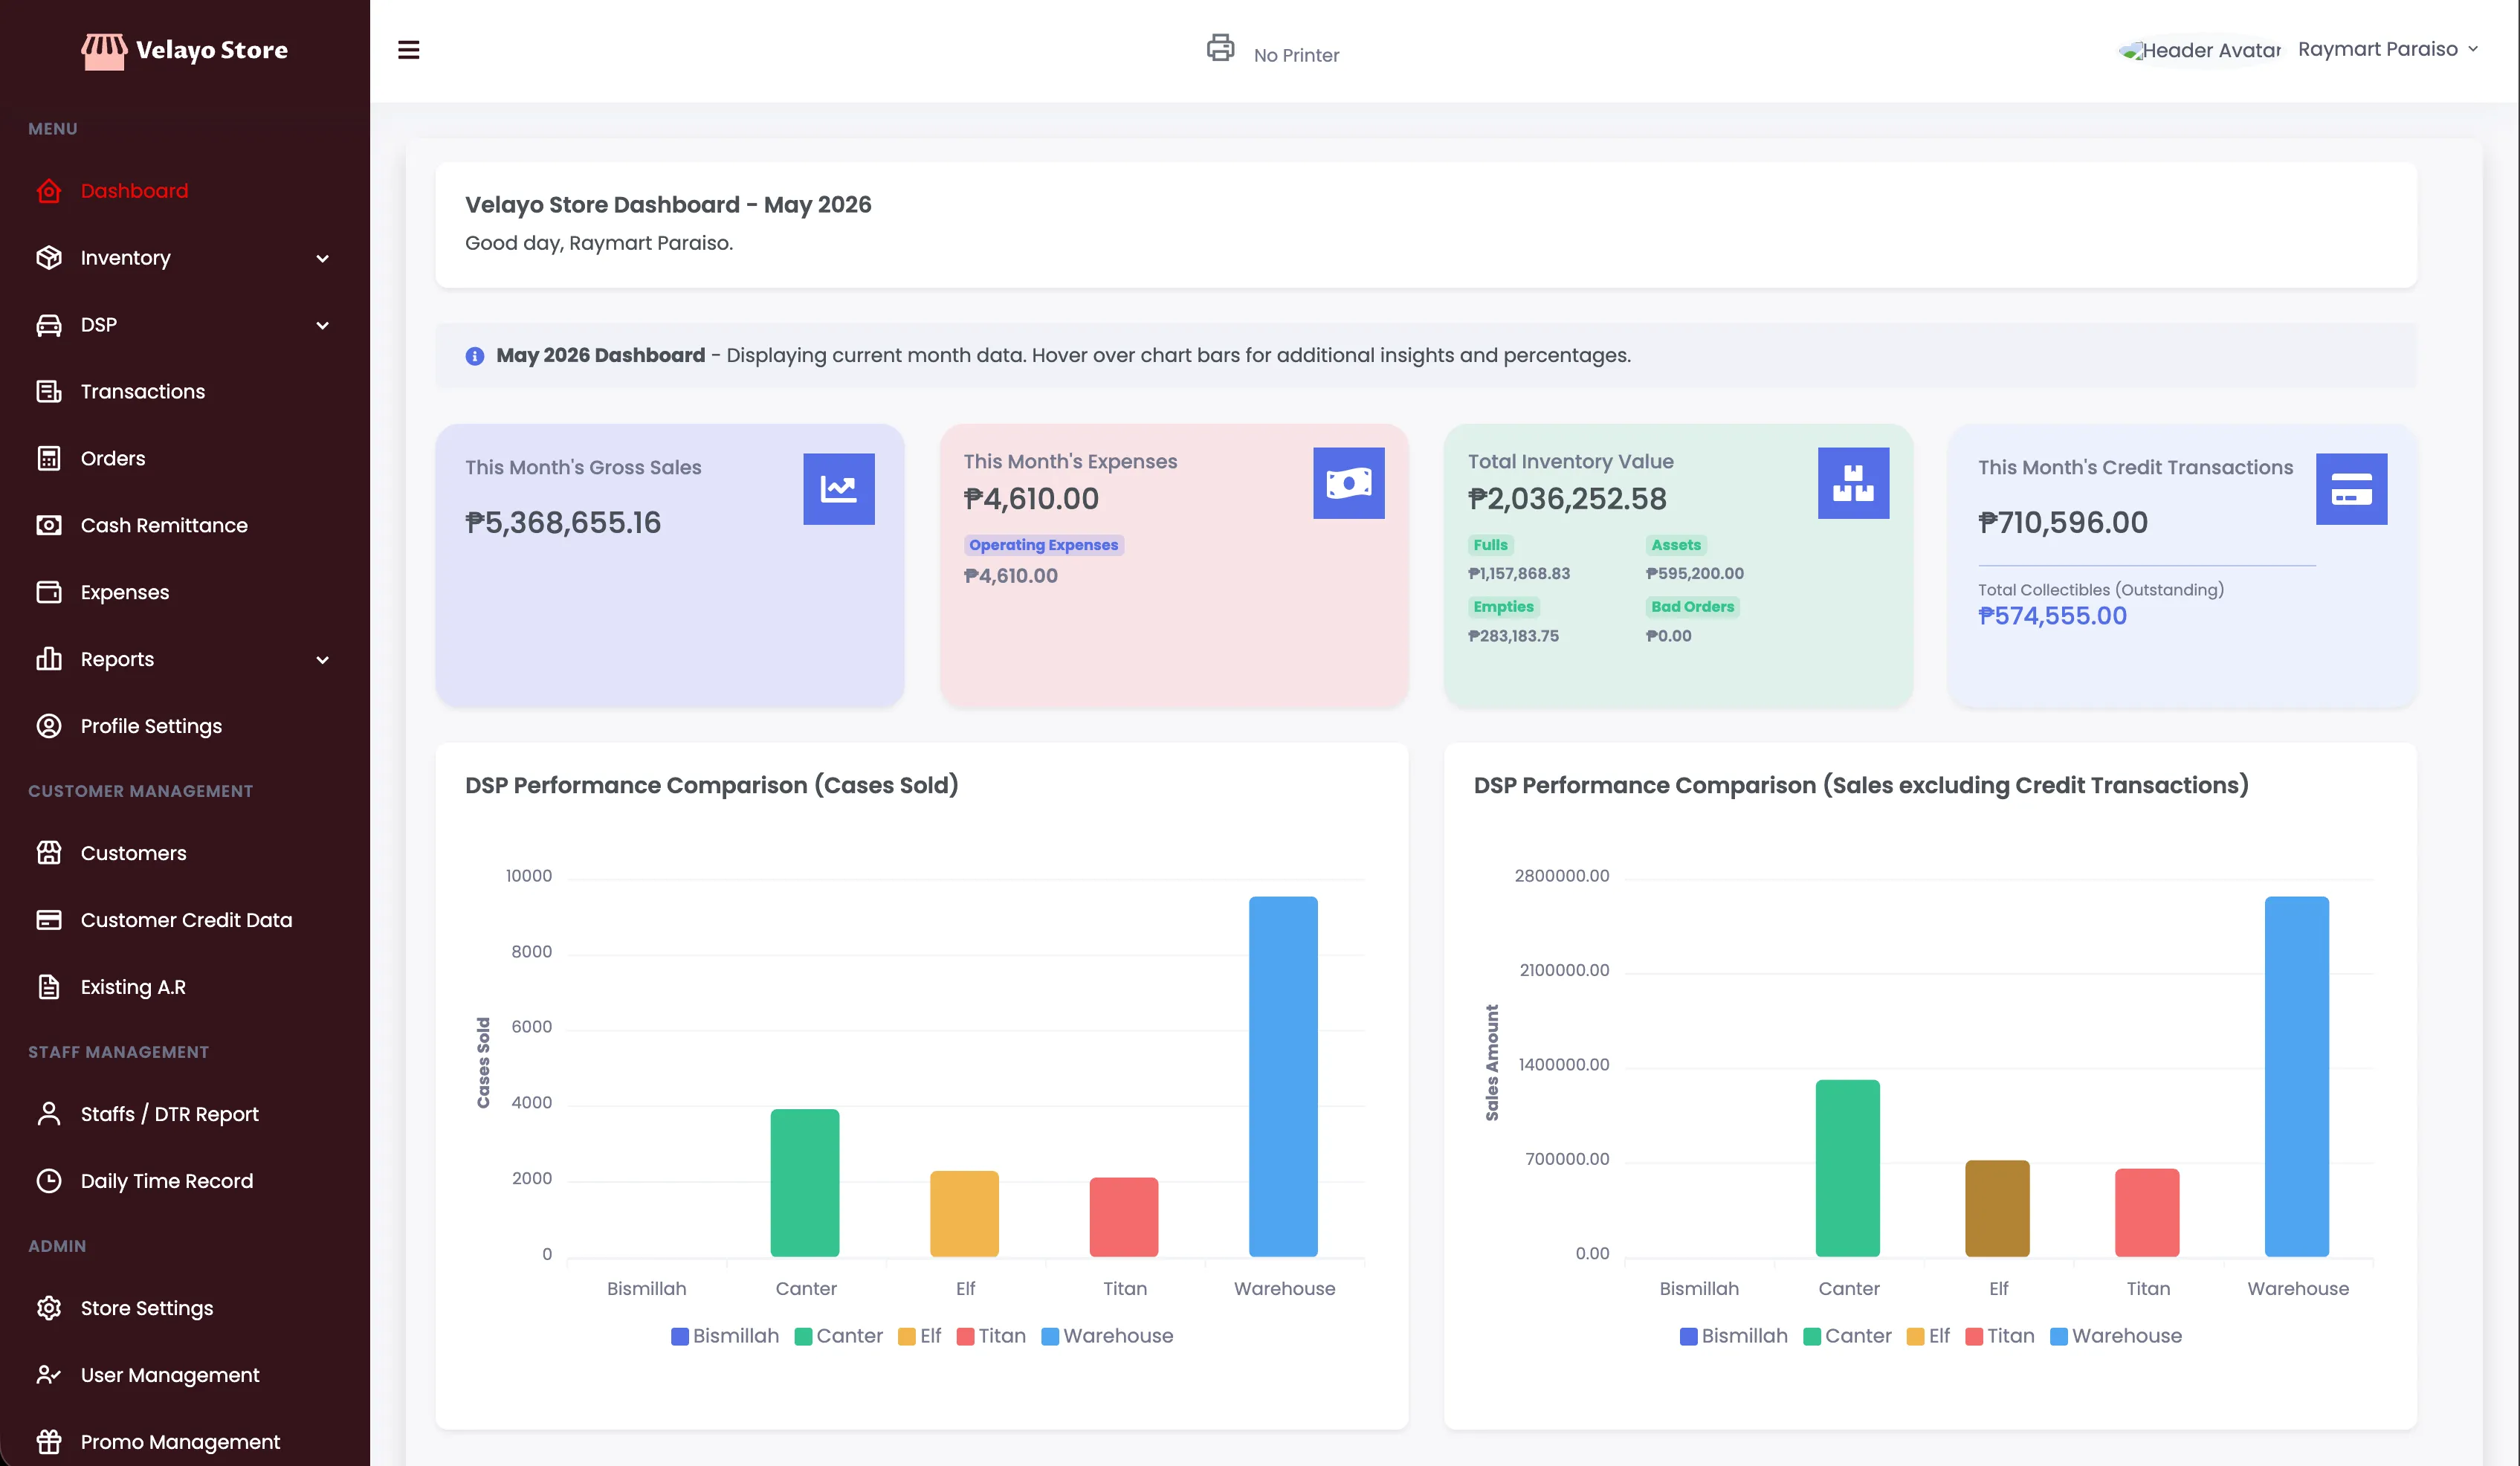Click the Daily Time Record clock icon

pos(49,1182)
